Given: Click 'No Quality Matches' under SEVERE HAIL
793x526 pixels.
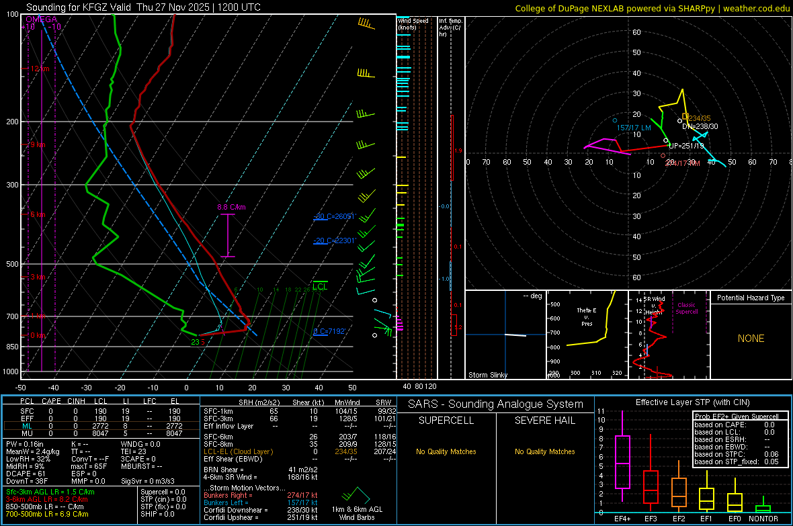Looking at the screenshot, I should [544, 451].
